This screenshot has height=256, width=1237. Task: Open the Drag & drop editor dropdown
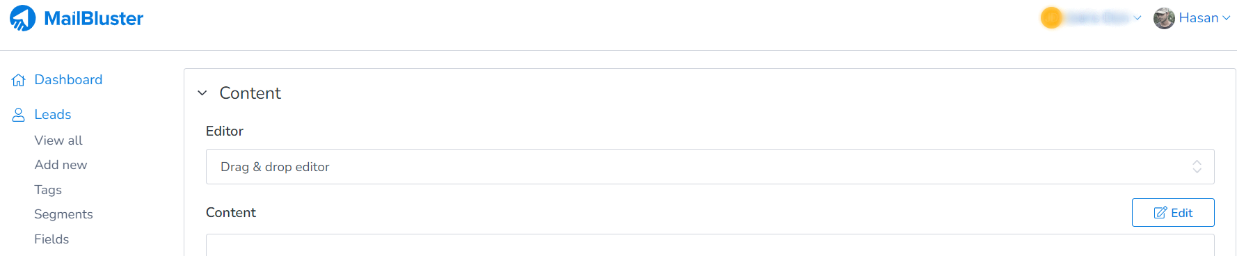710,167
